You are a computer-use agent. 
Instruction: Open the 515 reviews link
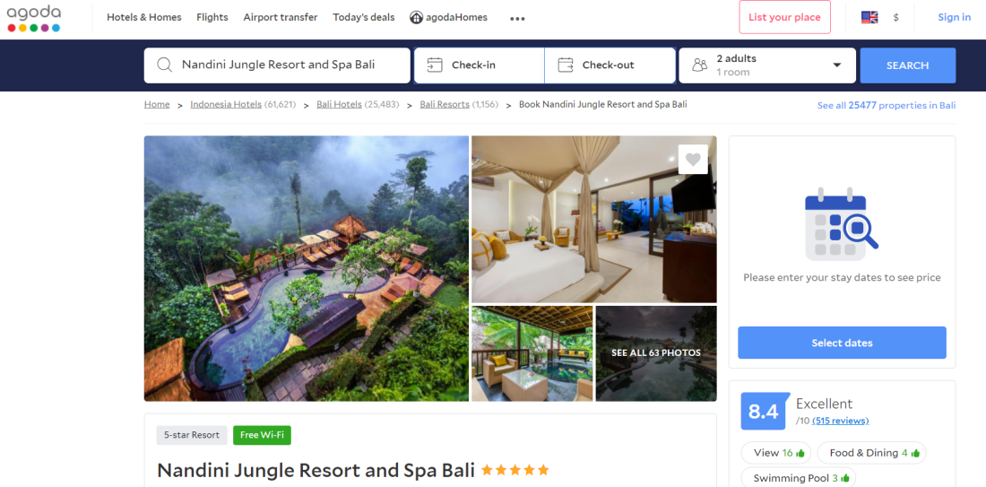point(840,421)
